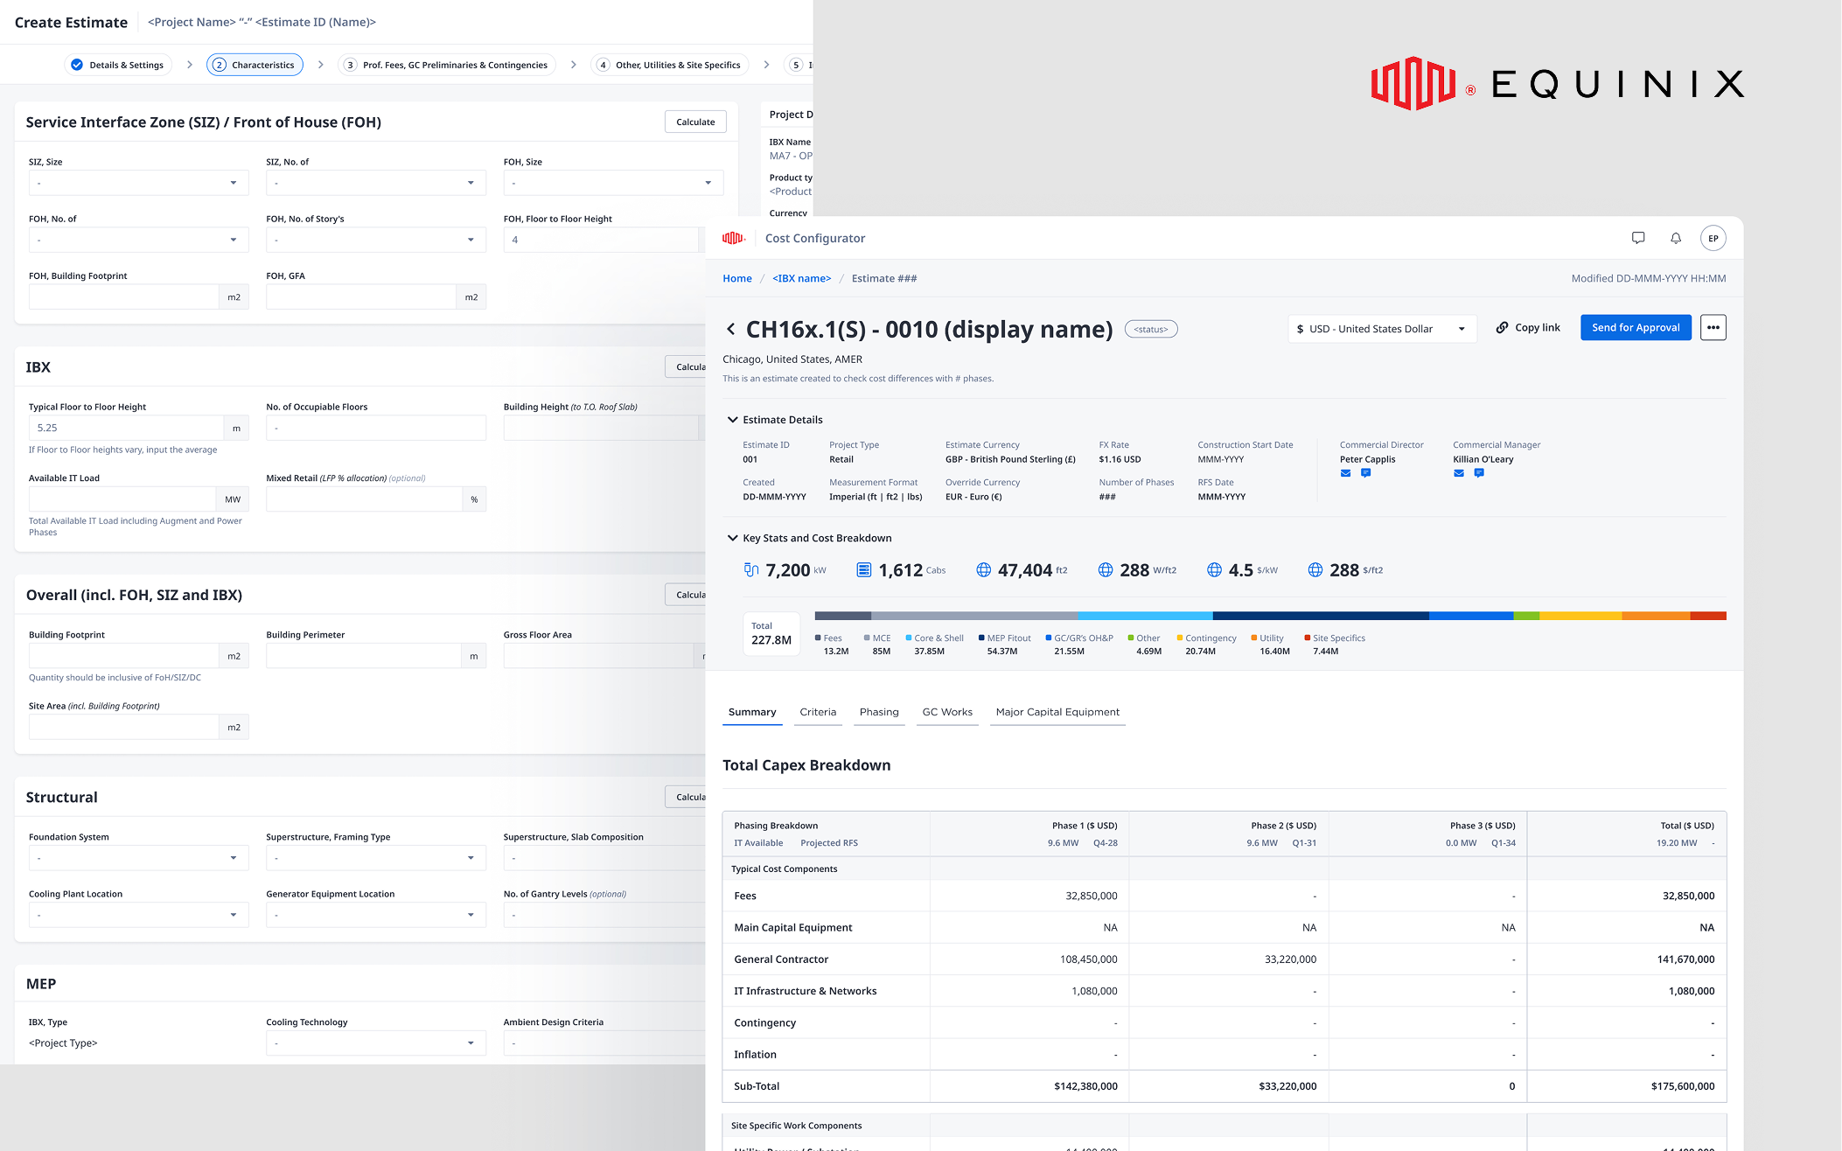Open the USD - United States Dollar dropdown
Viewport: 1842px width, 1151px height.
click(x=1382, y=329)
